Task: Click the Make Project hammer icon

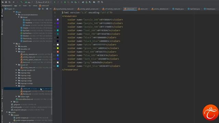Action: (x=21, y=2)
